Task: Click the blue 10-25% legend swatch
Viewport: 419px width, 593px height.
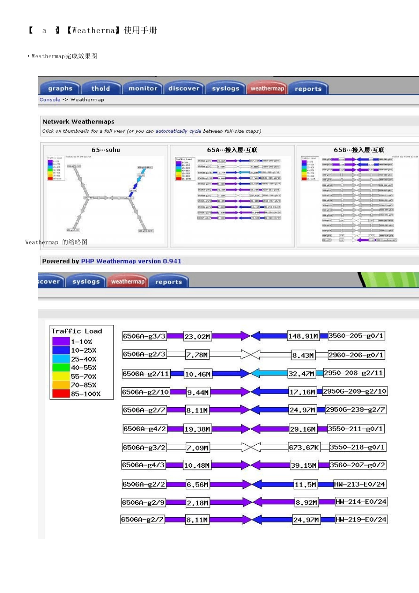Action: [61, 350]
